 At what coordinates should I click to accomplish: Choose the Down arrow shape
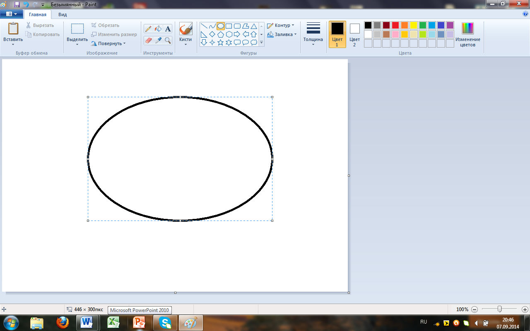coord(204,42)
